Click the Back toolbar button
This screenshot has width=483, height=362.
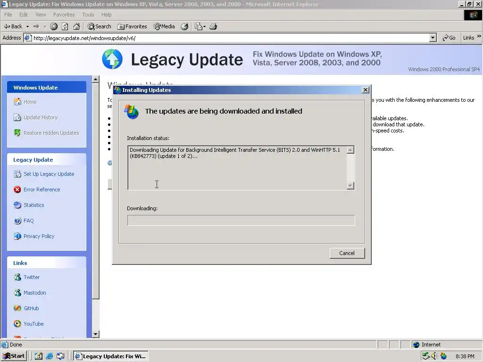coord(13,26)
